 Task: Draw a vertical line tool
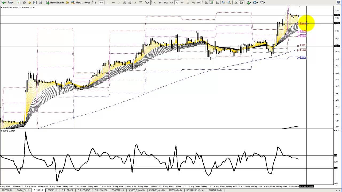108,2
